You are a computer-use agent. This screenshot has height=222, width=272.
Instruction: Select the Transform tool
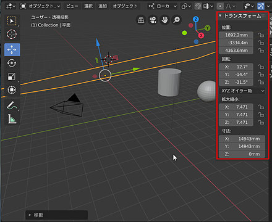point(12,90)
